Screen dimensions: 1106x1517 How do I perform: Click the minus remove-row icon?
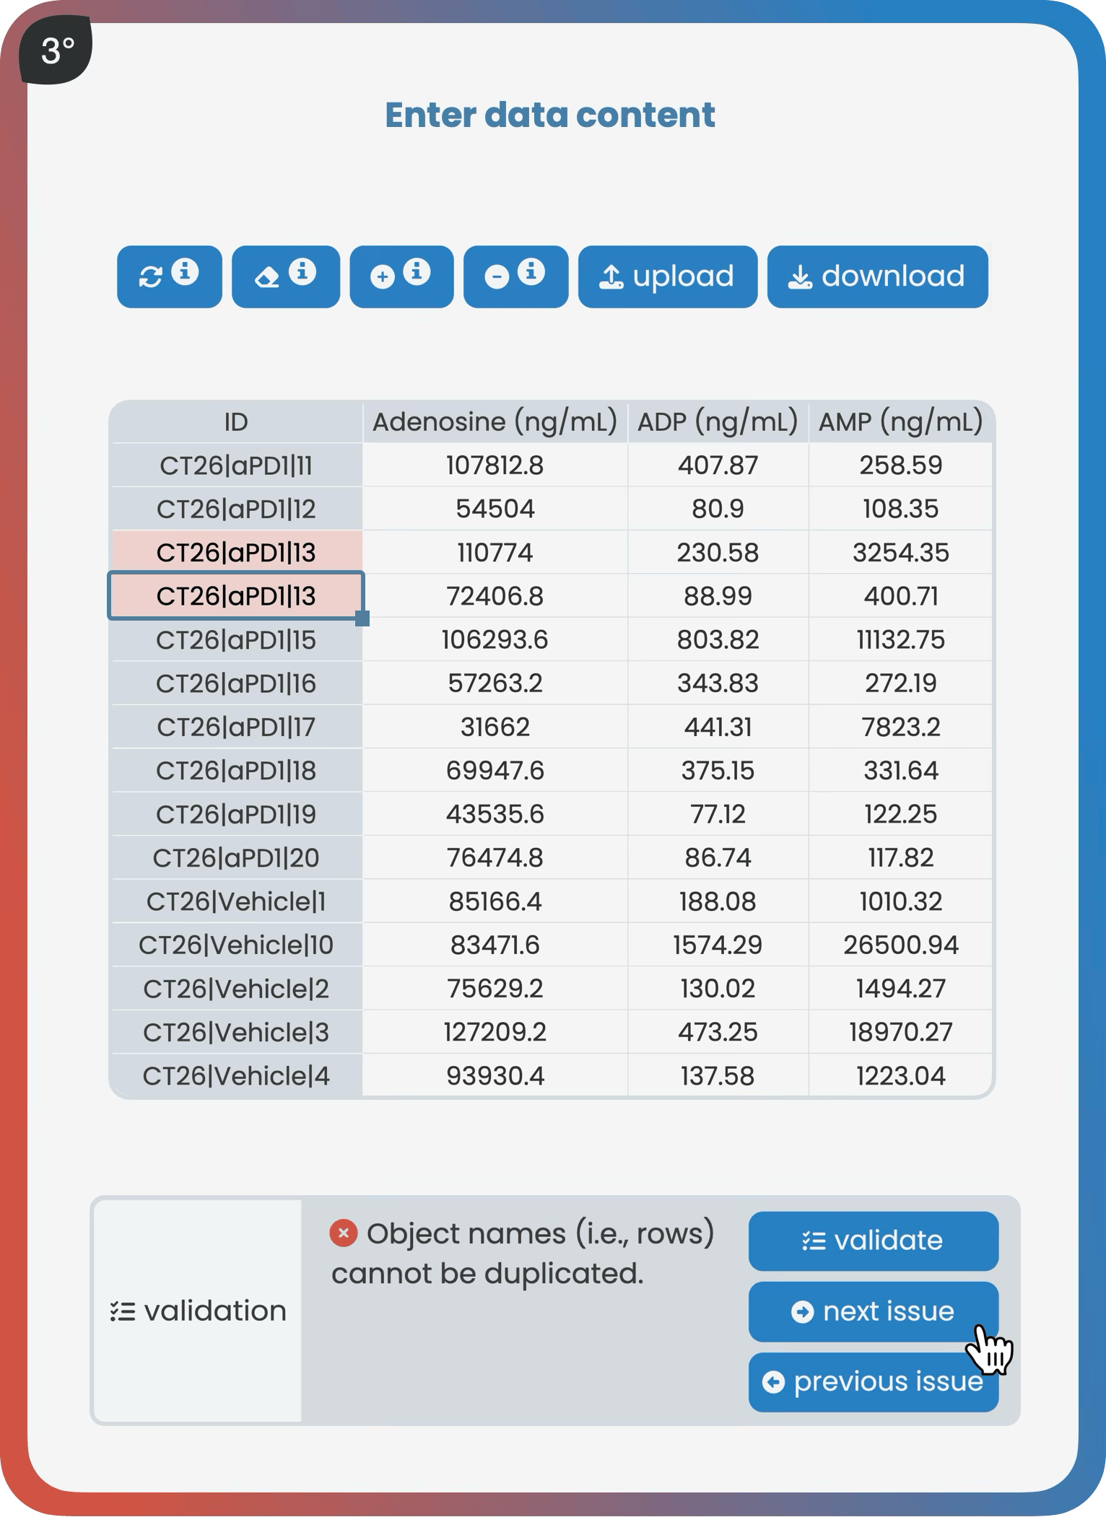[497, 277]
